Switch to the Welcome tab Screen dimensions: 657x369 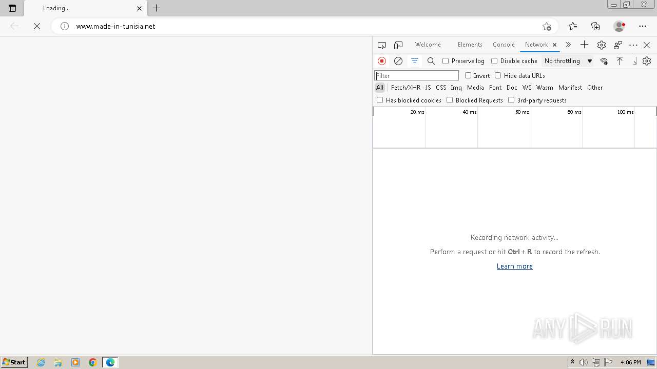[x=428, y=45]
